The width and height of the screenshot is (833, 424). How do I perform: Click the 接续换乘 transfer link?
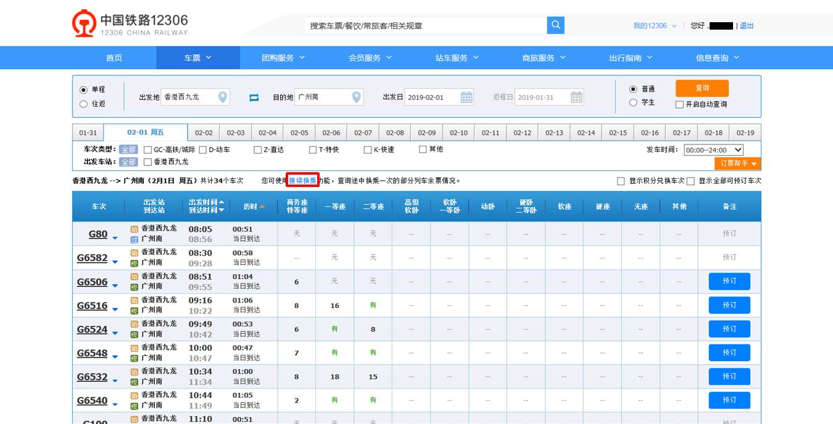coord(302,181)
